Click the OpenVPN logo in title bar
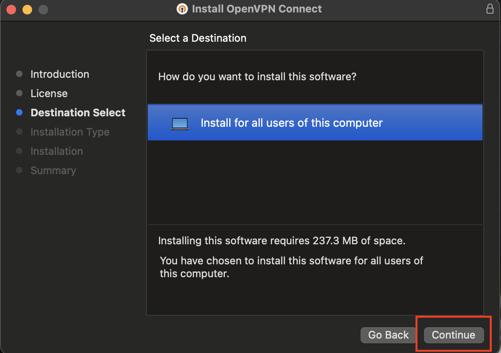The height and width of the screenshot is (353, 501). pos(183,9)
